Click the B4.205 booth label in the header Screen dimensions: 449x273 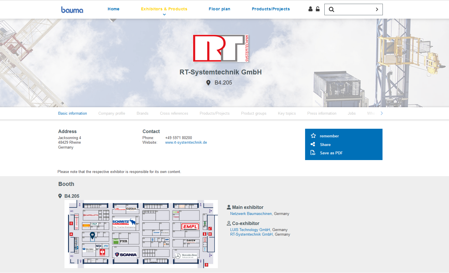point(223,83)
